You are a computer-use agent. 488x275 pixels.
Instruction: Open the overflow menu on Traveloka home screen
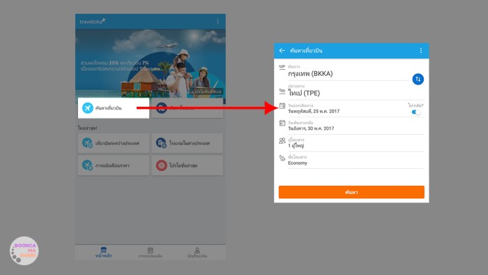pyautogui.click(x=218, y=21)
